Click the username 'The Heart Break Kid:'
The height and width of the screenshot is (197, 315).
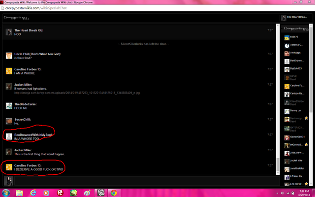point(29,31)
